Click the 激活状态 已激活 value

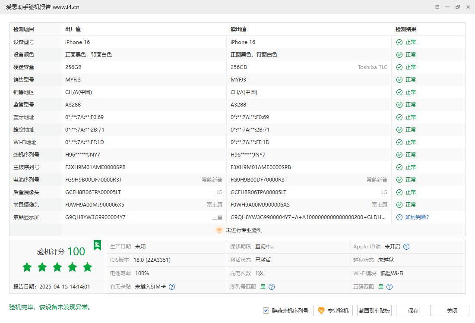(263, 260)
